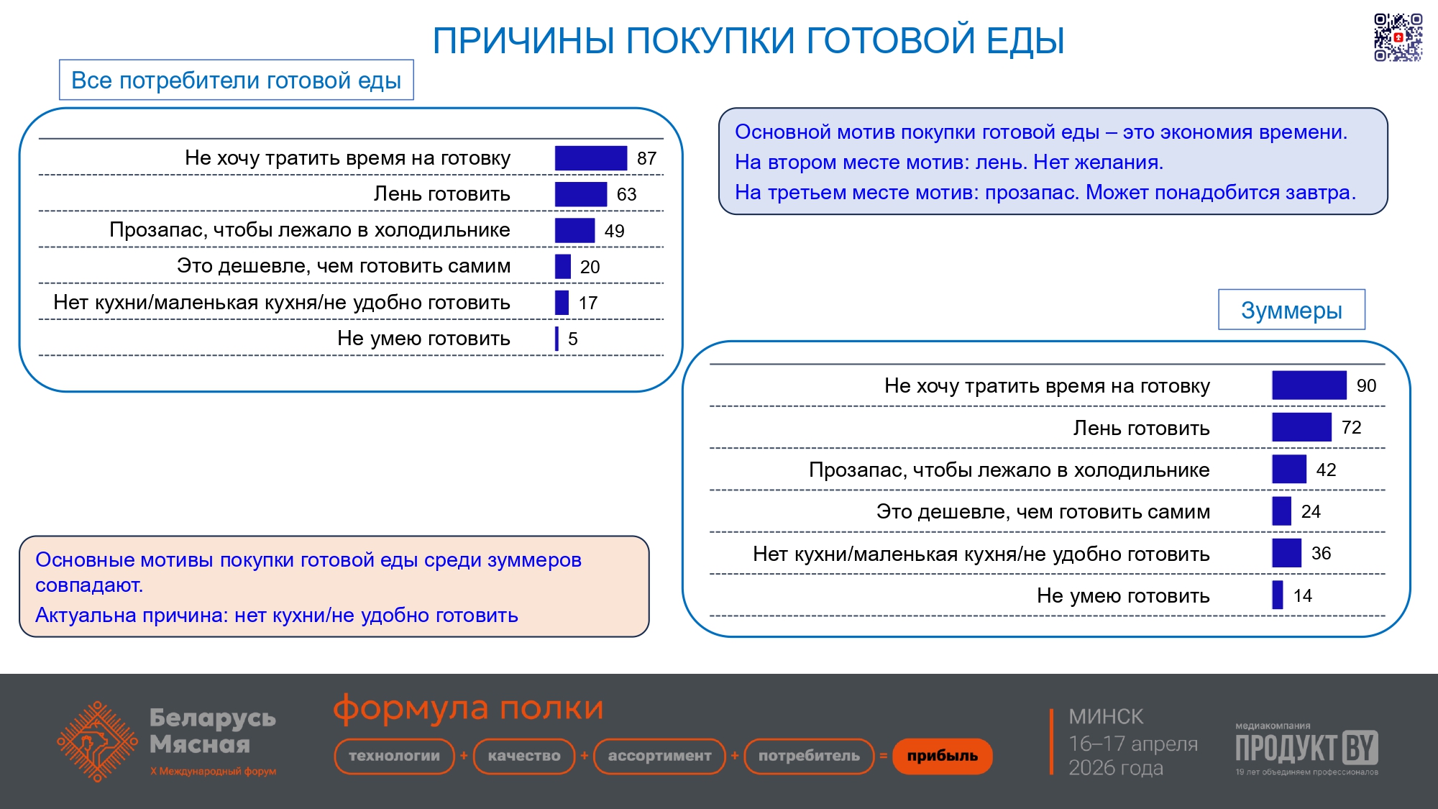Viewport: 1438px width, 809px height.
Task: Click the bar valued 87 in all-consumers chart
Action: pos(590,158)
